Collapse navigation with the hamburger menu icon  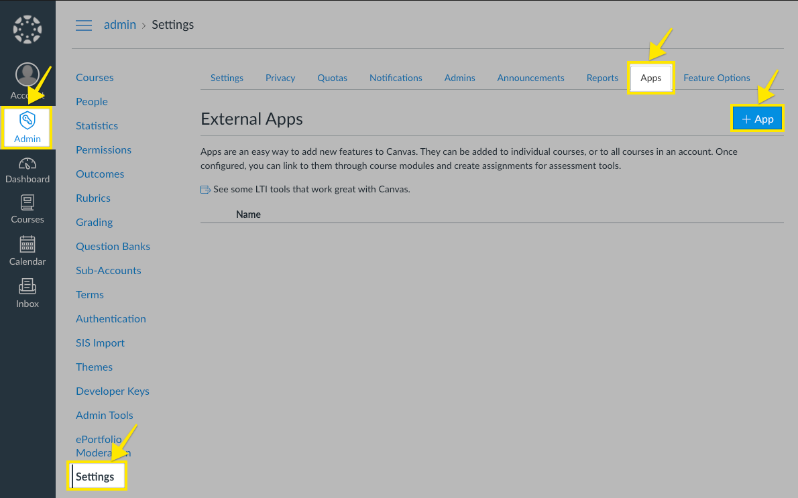point(83,25)
